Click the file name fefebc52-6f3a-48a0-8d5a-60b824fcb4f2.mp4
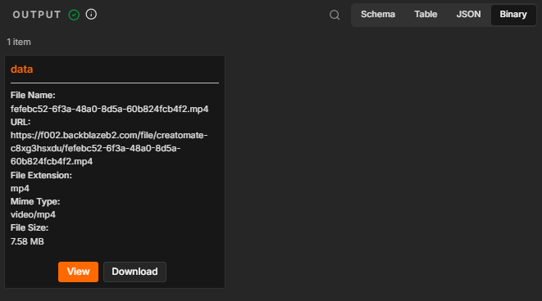Image resolution: width=542 pixels, height=301 pixels. [110, 109]
